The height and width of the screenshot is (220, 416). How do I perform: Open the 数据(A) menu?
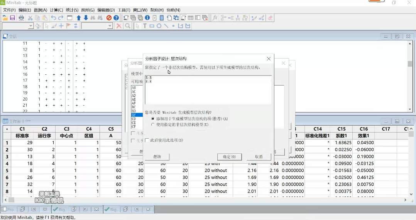click(x=40, y=10)
